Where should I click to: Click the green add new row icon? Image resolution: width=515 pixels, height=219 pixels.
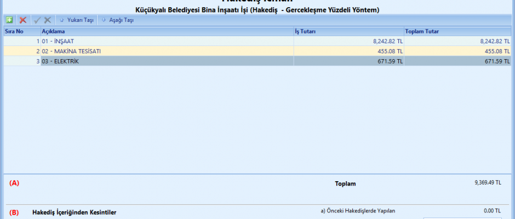pos(9,20)
